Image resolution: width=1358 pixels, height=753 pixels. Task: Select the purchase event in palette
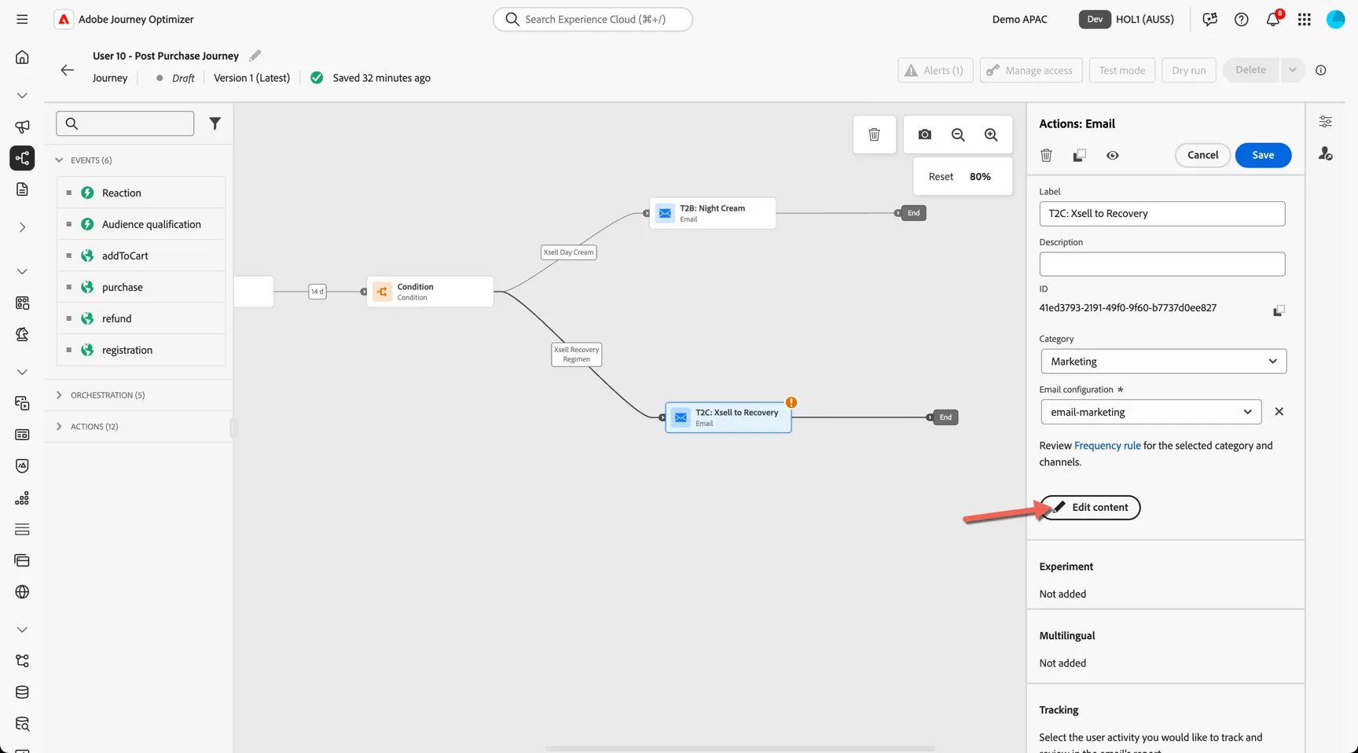tap(141, 287)
